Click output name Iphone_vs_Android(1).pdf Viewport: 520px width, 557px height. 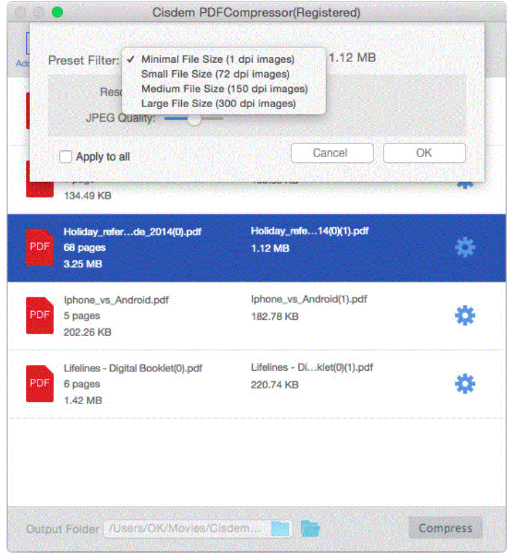pyautogui.click(x=309, y=299)
